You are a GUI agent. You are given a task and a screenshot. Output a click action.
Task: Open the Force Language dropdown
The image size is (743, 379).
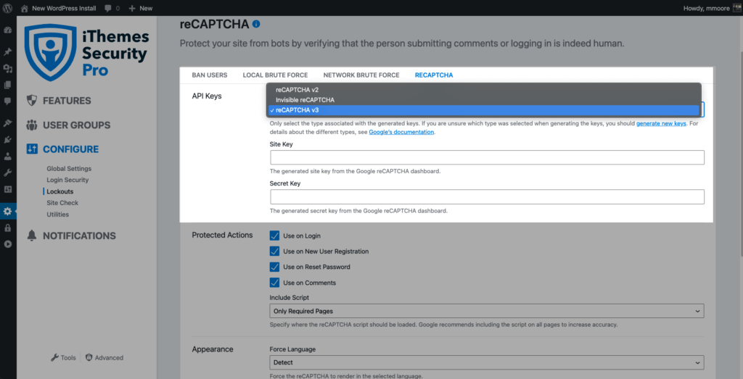487,362
